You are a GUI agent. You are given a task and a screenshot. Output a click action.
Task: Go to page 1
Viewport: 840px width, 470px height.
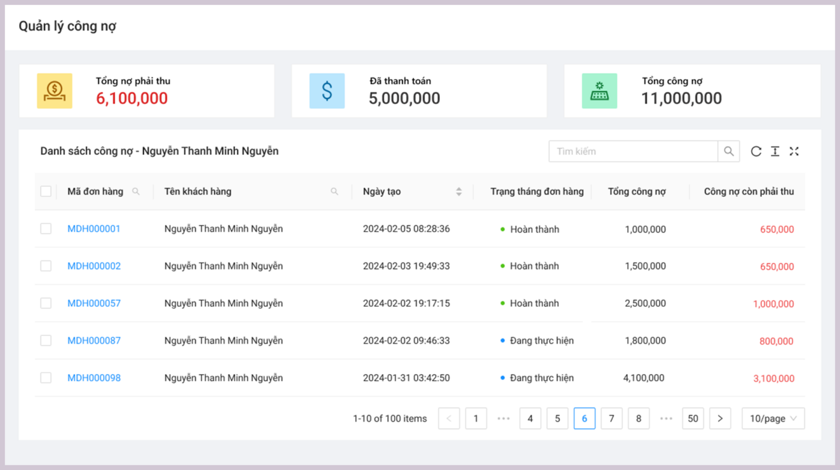click(x=476, y=418)
